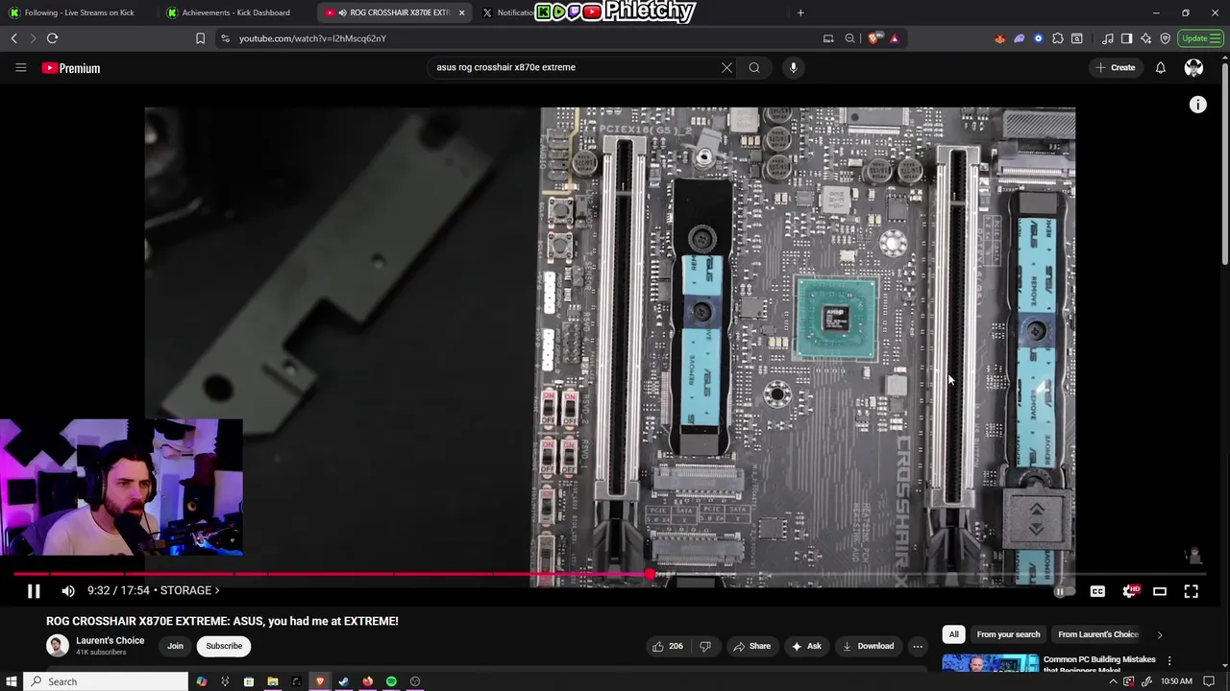1230x691 pixels.
Task: Open Leo AI sparkle icon
Action: [1145, 38]
